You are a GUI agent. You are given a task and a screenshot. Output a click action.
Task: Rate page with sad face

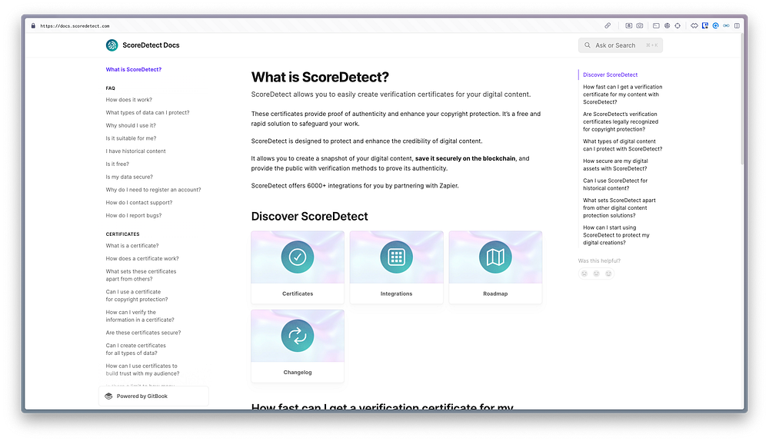pyautogui.click(x=584, y=274)
